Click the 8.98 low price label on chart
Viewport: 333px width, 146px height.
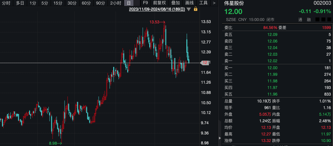pos(53,143)
